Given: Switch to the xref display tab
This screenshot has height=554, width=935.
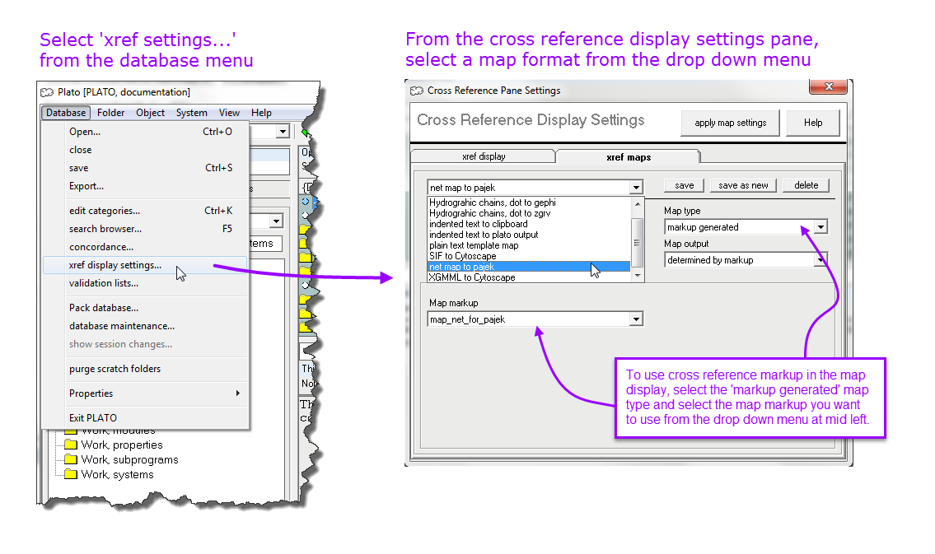Looking at the screenshot, I should point(484,156).
